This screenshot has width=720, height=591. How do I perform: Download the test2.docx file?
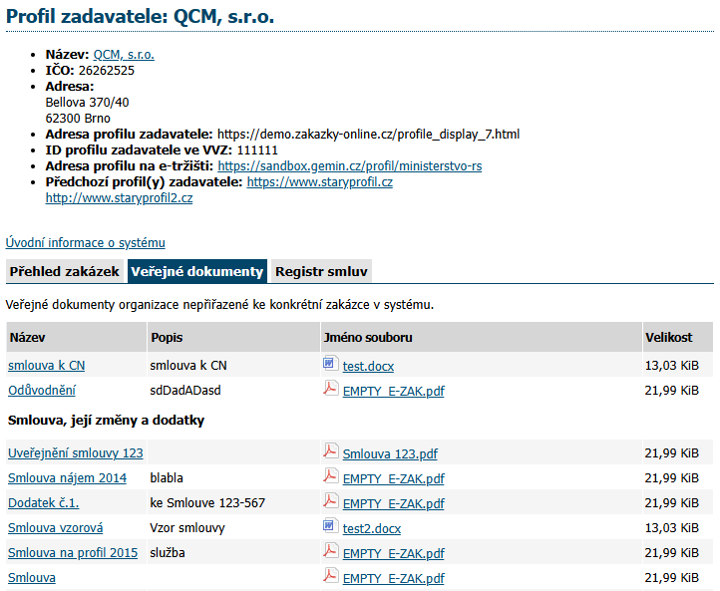[371, 528]
